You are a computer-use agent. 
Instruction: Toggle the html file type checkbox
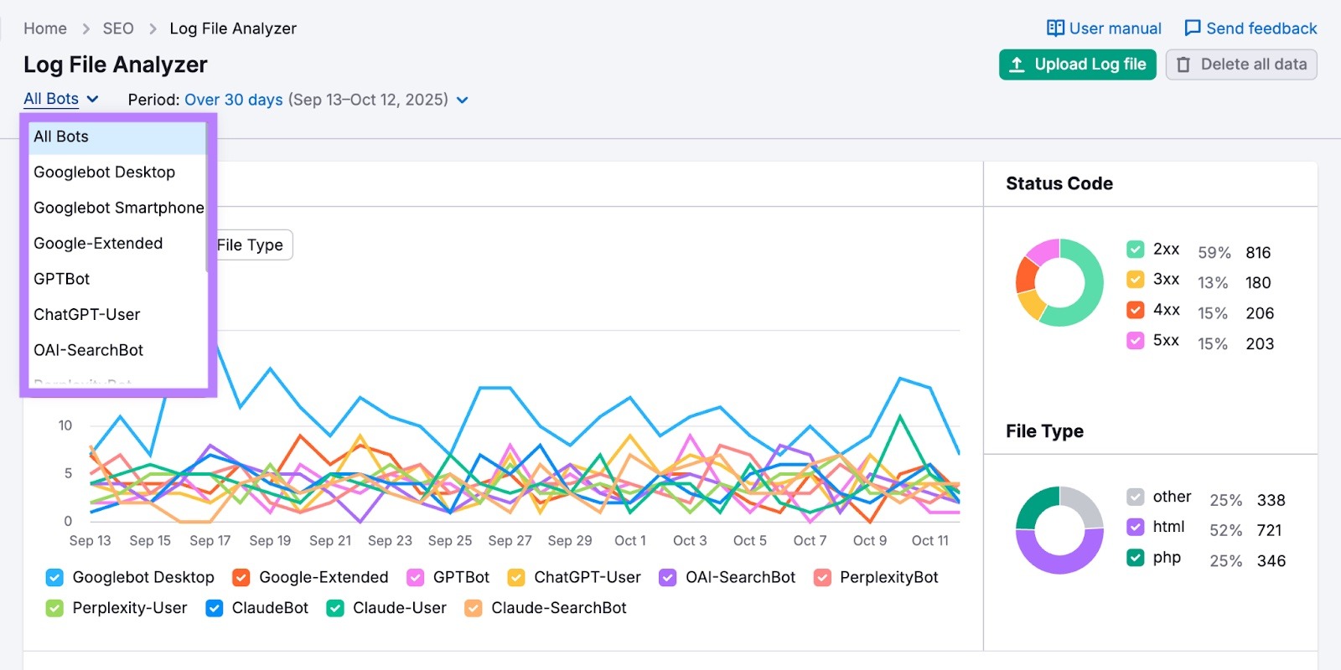tap(1136, 528)
